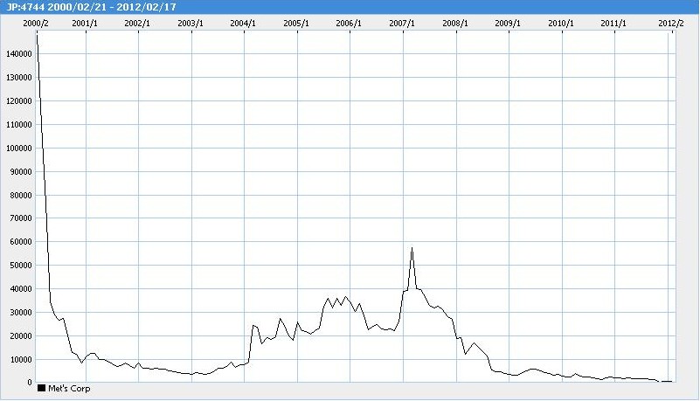Click the 20000 price axis label
Viewport: 700px width, 401px height.
(21, 335)
